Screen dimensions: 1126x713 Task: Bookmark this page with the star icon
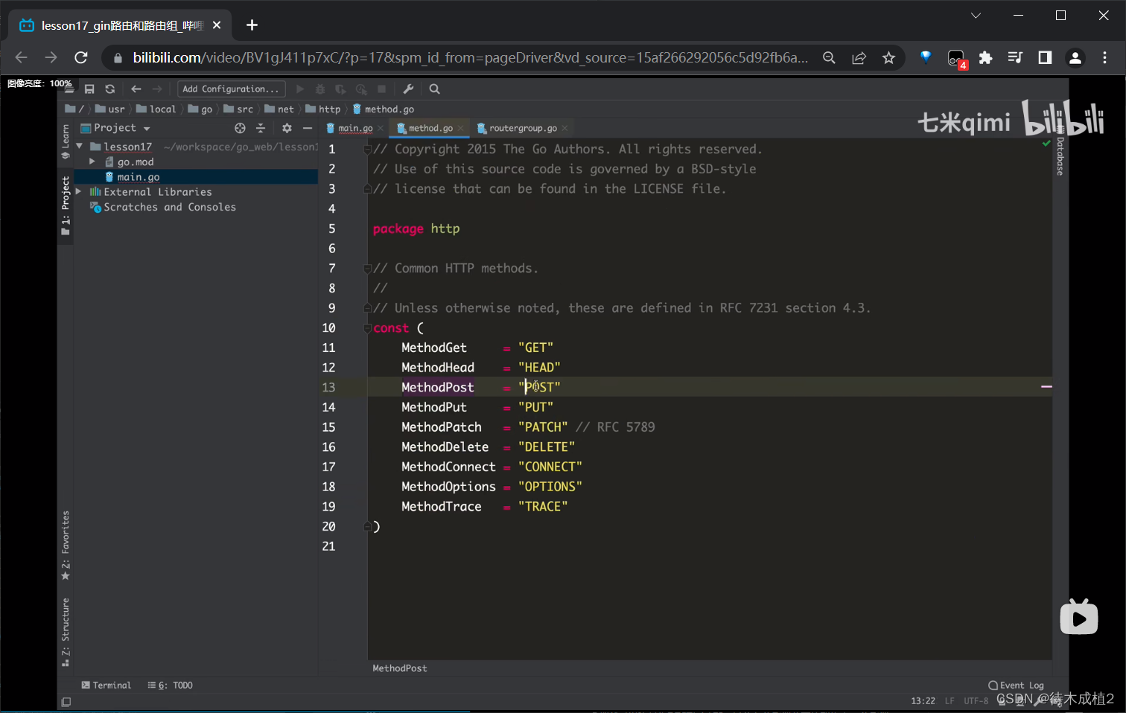(888, 57)
